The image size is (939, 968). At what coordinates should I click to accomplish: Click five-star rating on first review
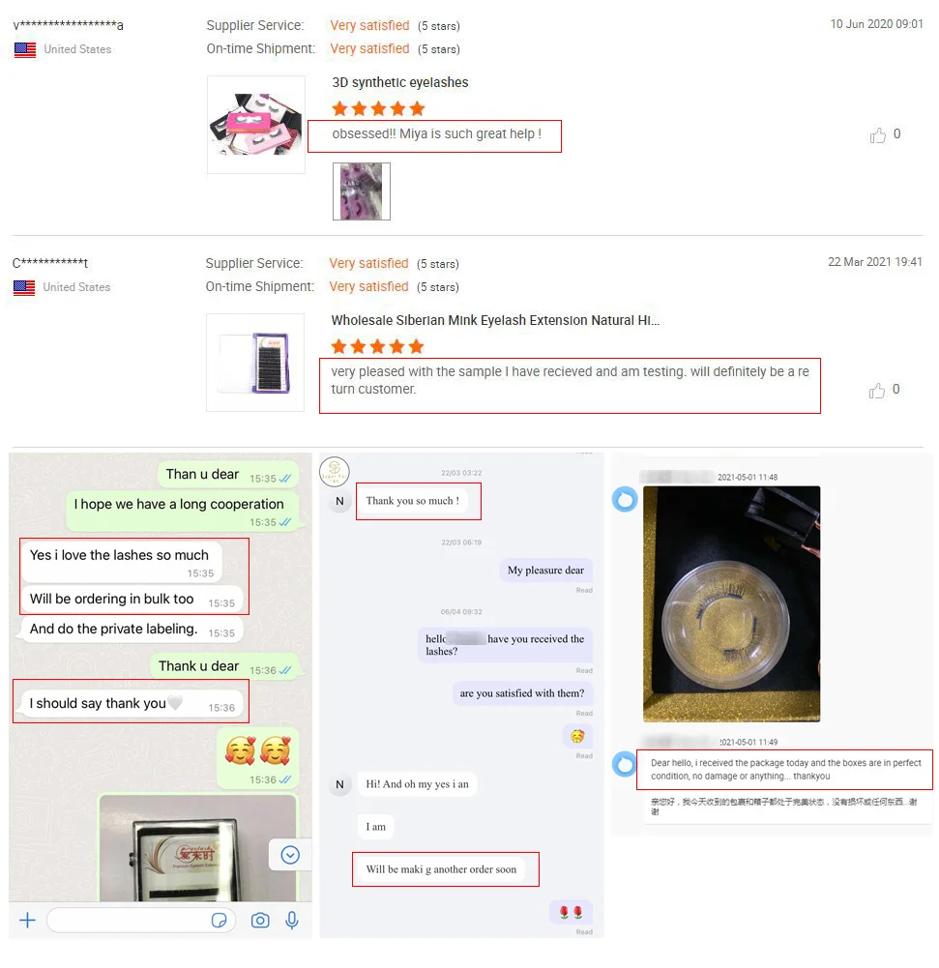378,109
